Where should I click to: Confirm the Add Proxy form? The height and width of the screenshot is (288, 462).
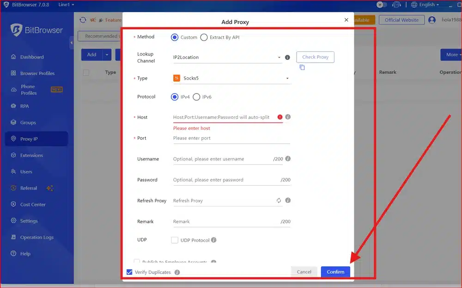pos(335,272)
